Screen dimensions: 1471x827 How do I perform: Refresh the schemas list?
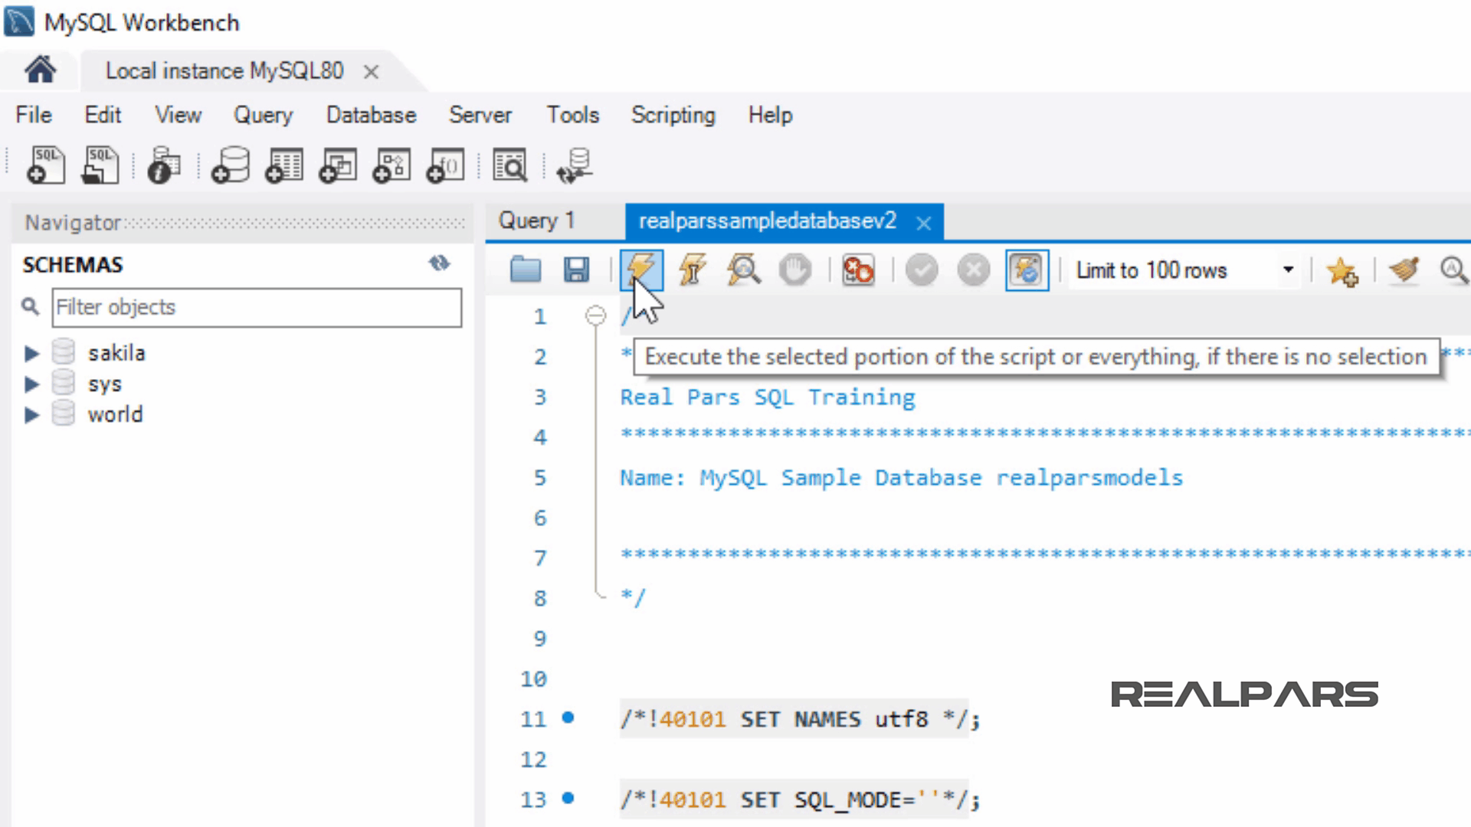pyautogui.click(x=439, y=263)
